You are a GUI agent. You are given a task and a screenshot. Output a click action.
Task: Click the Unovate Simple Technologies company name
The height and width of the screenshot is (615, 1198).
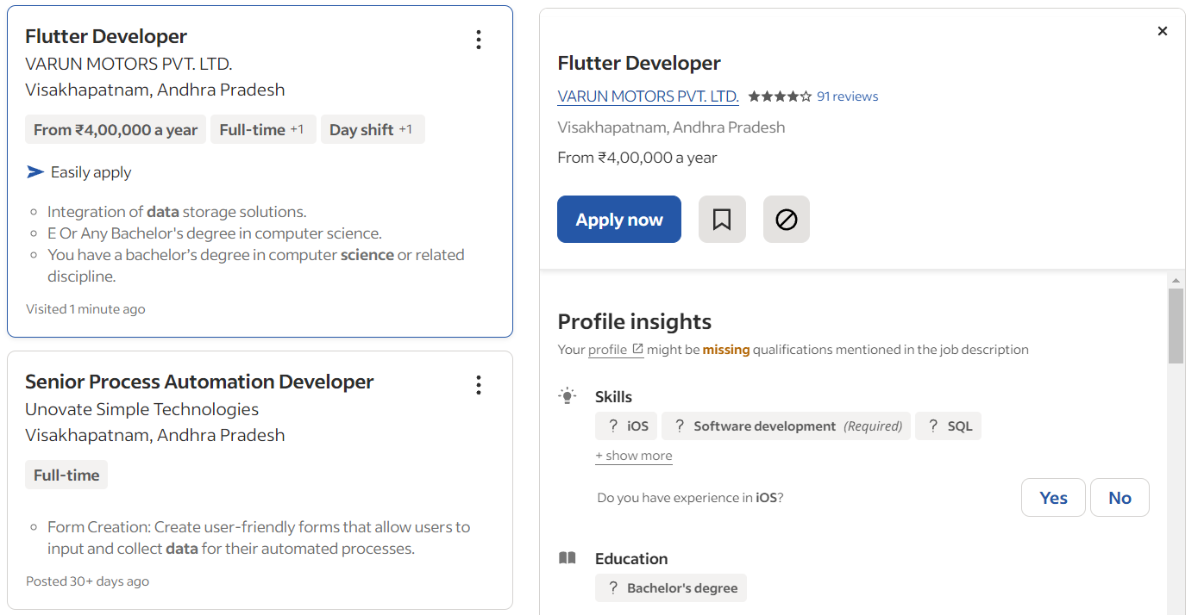[x=142, y=409]
